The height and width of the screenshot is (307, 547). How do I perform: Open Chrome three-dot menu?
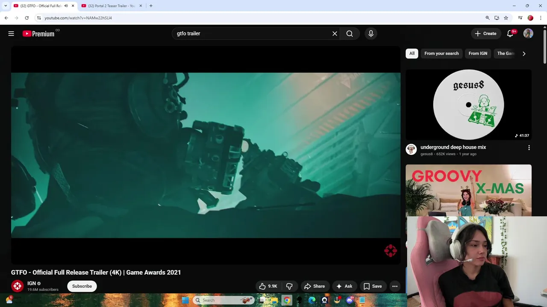[x=541, y=18]
